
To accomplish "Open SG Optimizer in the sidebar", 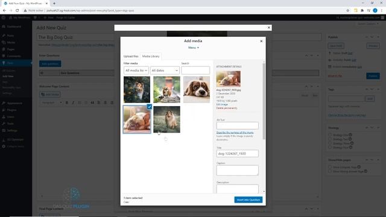I will (15, 139).
